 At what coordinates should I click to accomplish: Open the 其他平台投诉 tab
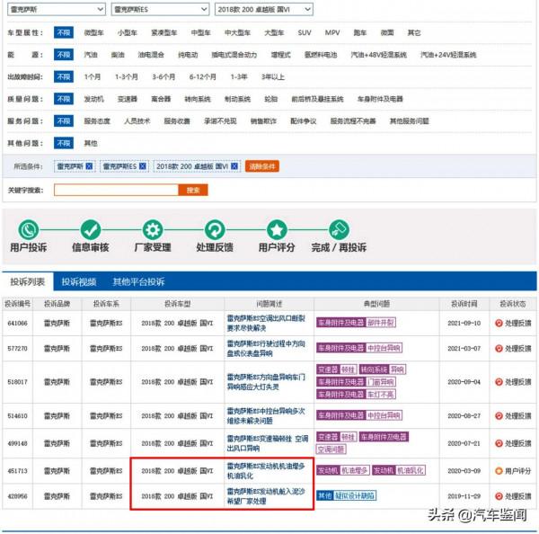pyautogui.click(x=138, y=281)
